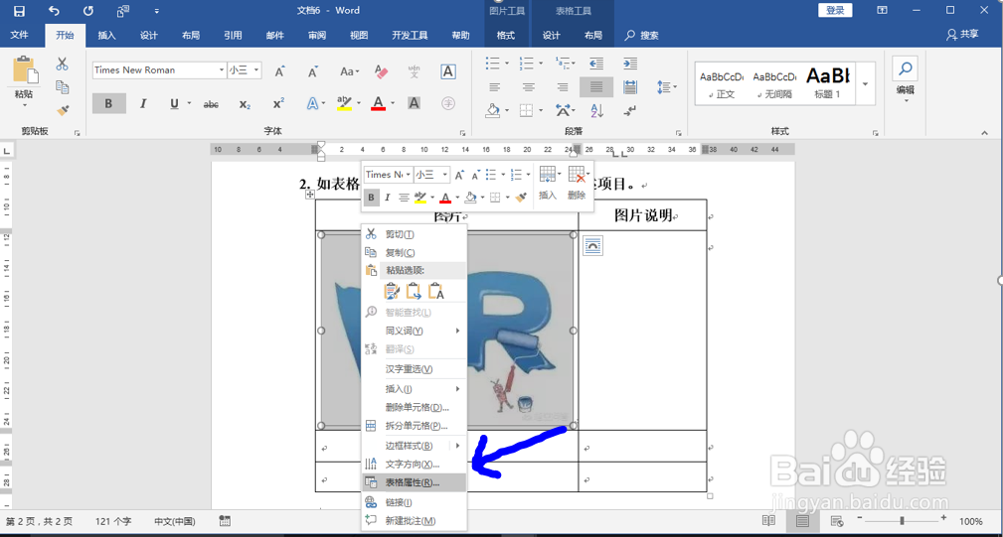Toggle Print Layout view in status bar

tap(802, 521)
